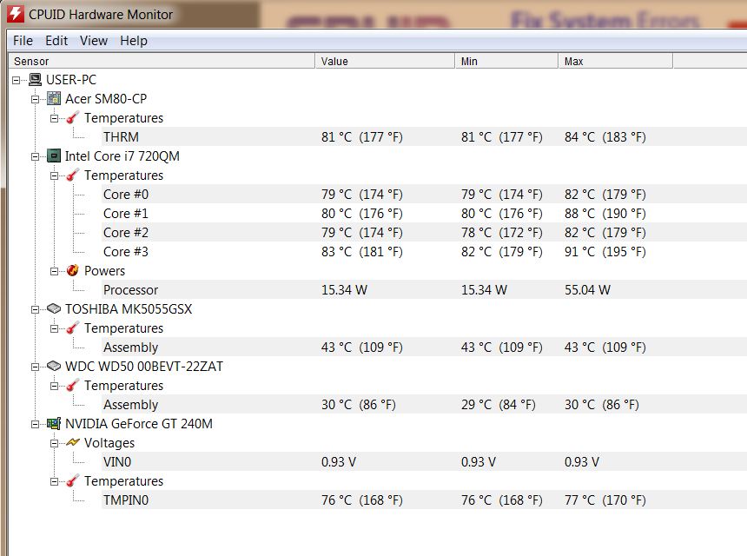The image size is (747, 556).
Task: Click the Value column header
Action: (385, 61)
